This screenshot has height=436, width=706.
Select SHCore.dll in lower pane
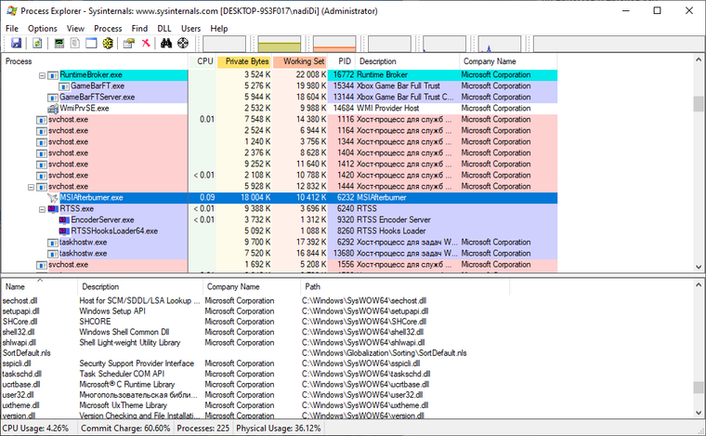click(x=20, y=322)
